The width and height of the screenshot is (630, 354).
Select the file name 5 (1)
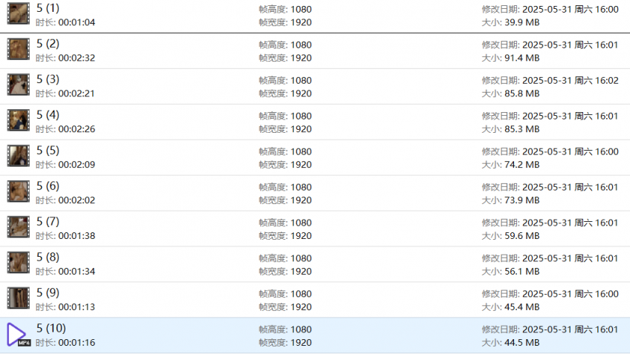(x=47, y=8)
